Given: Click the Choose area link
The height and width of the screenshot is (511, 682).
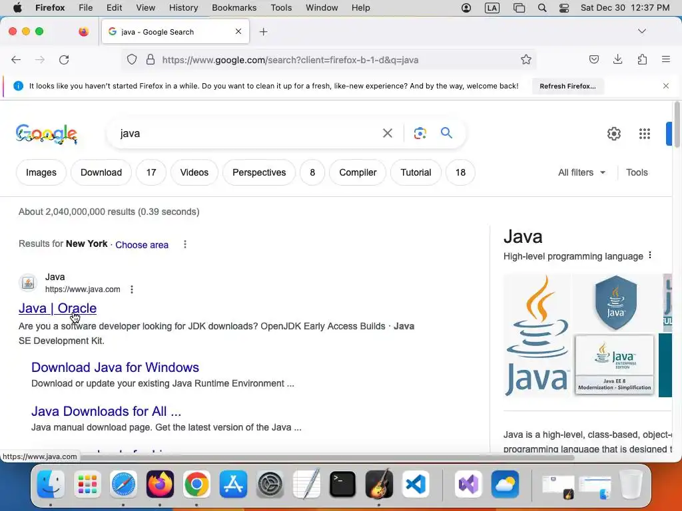Looking at the screenshot, I should coord(141,245).
